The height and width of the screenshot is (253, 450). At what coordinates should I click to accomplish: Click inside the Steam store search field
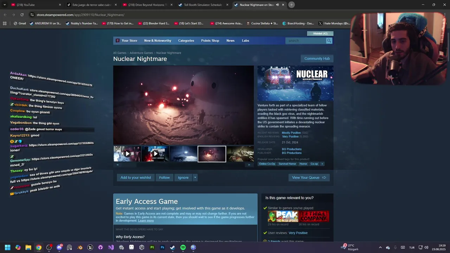[306, 41]
